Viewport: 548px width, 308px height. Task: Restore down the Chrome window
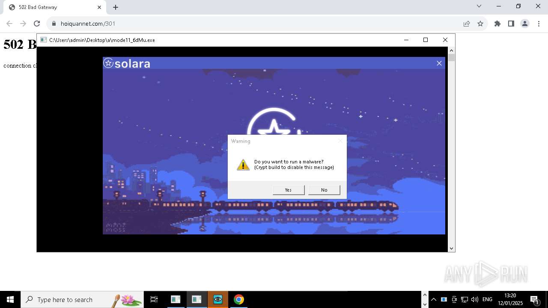(x=518, y=6)
